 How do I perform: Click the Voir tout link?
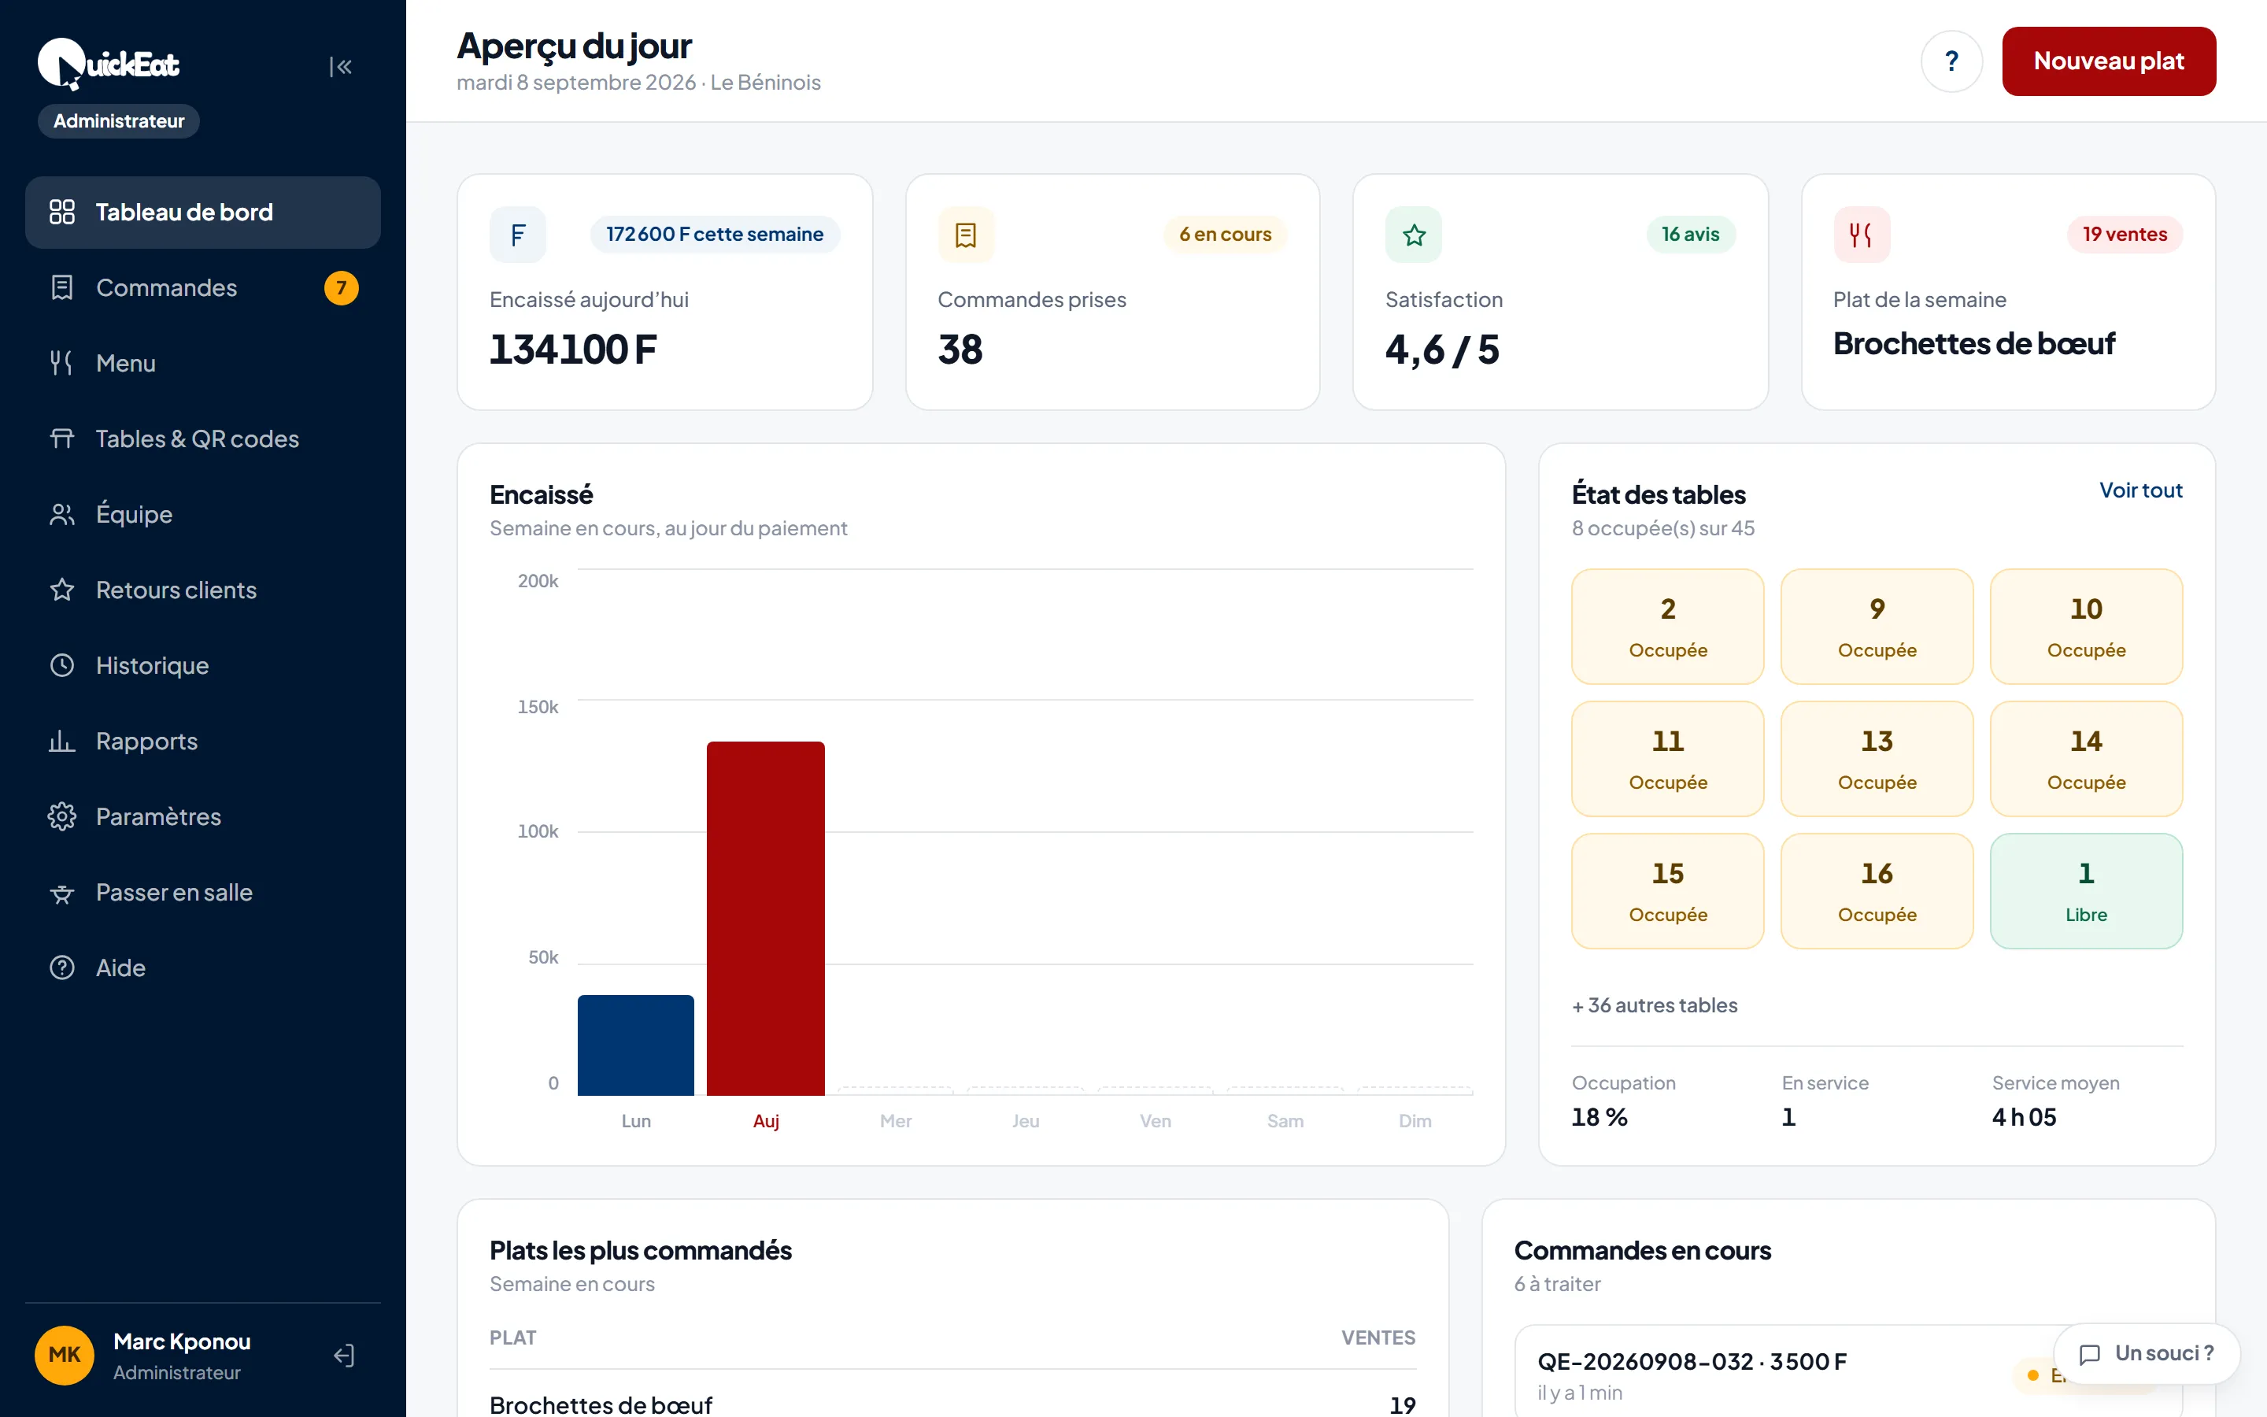coord(2140,490)
